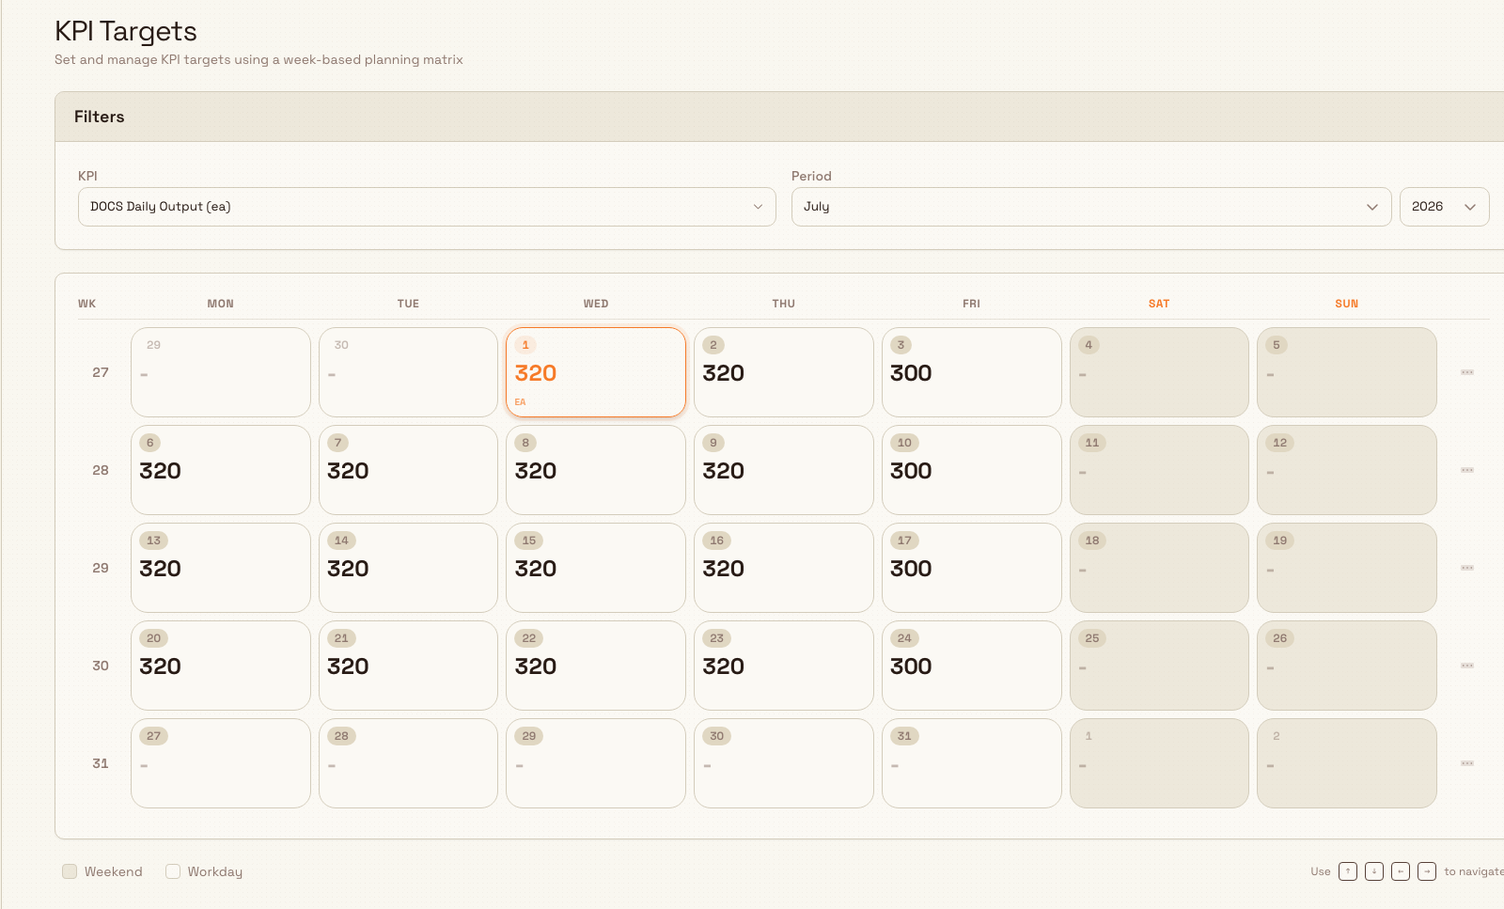Open the Period month dropdown July

click(1091, 207)
